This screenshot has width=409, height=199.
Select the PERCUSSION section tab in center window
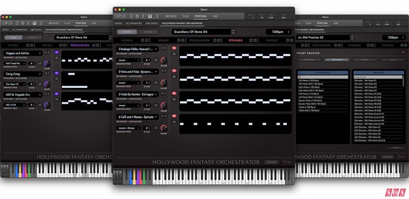(200, 40)
